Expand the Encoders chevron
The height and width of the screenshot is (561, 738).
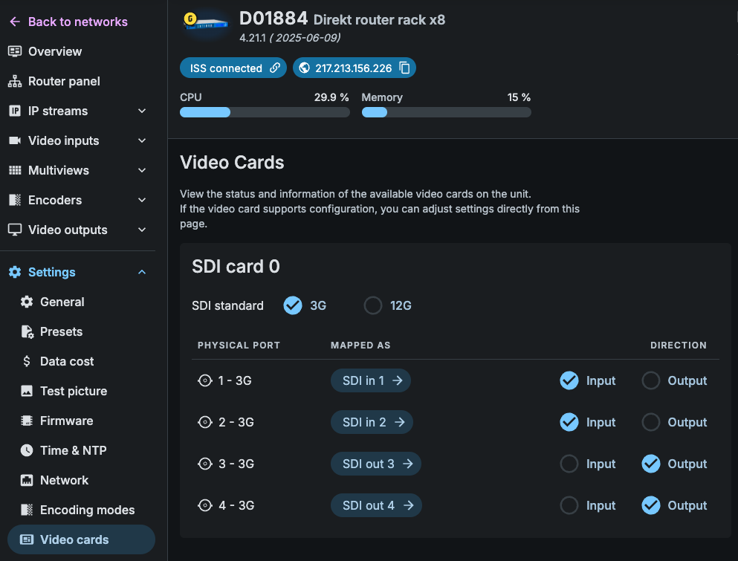point(142,200)
